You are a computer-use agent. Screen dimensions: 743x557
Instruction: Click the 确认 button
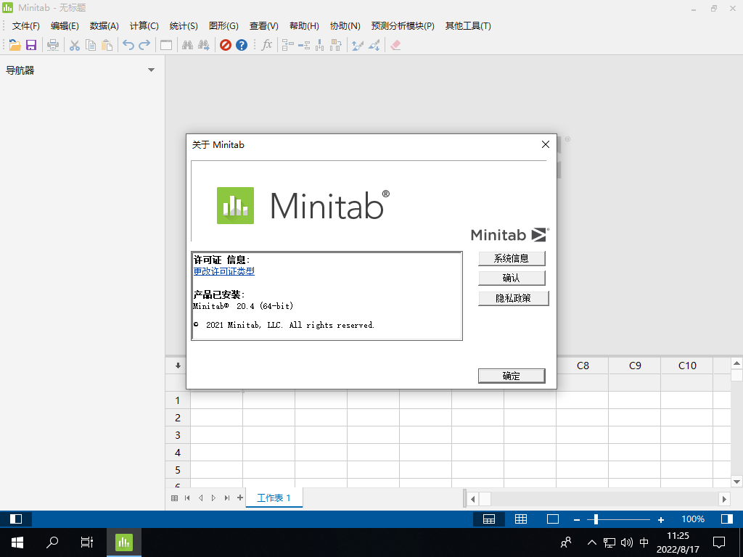[512, 278]
